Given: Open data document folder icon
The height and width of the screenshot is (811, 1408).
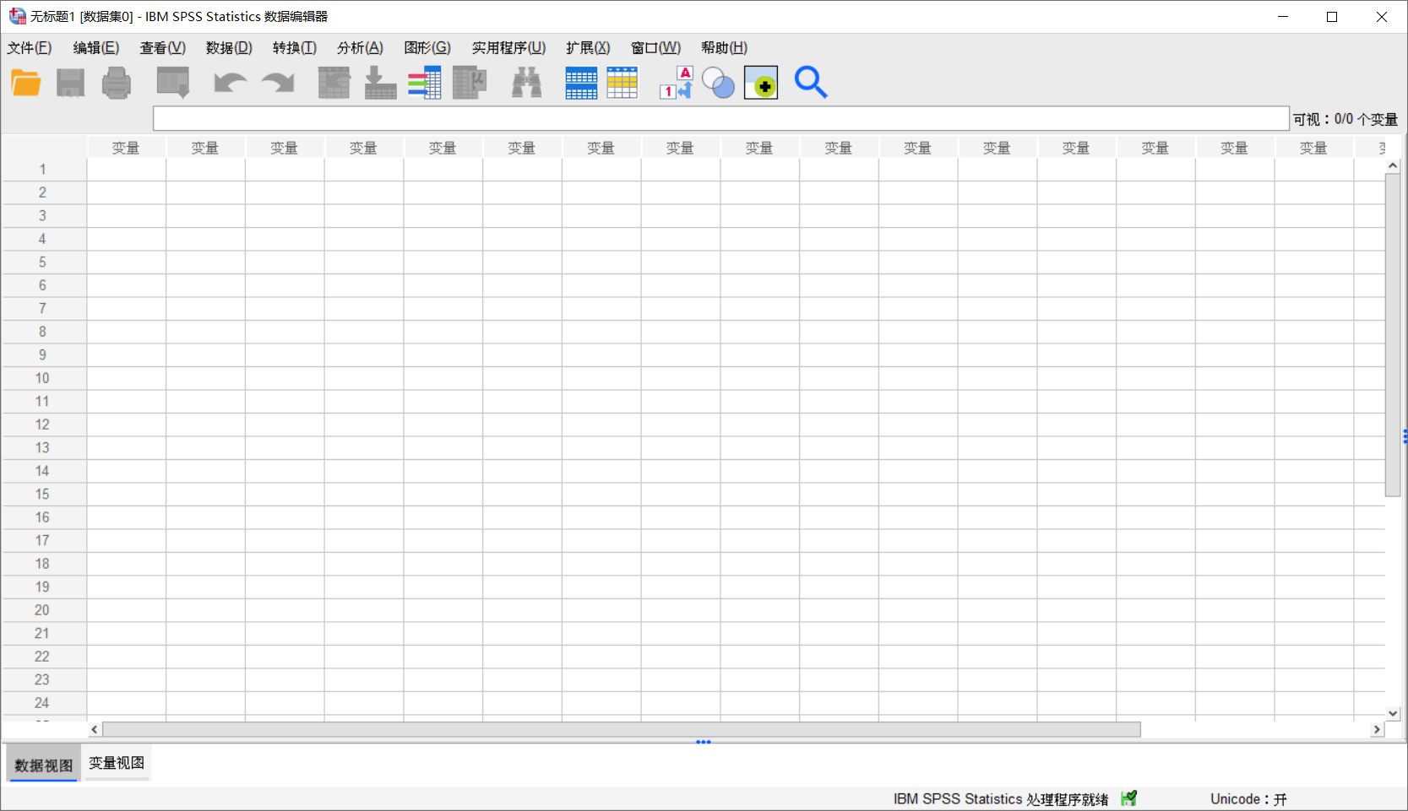Looking at the screenshot, I should coord(26,83).
